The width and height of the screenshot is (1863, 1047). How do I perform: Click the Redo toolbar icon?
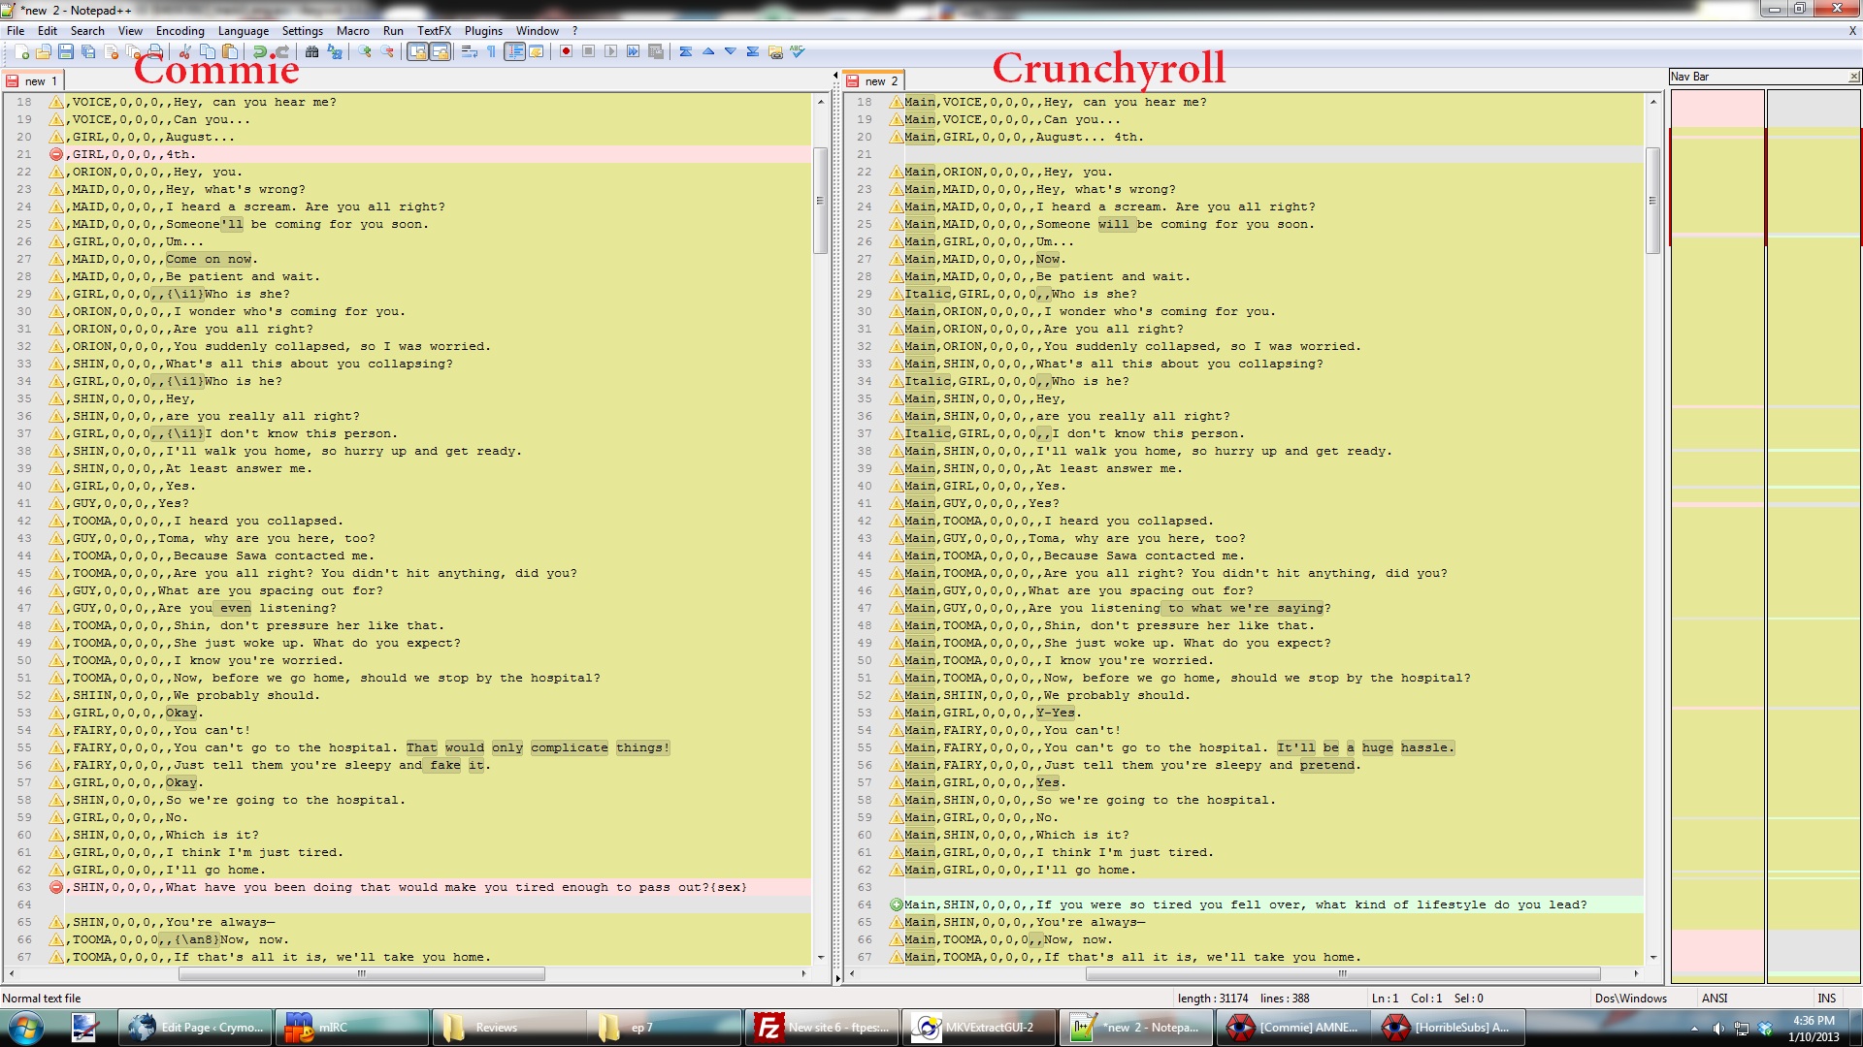coord(281,51)
